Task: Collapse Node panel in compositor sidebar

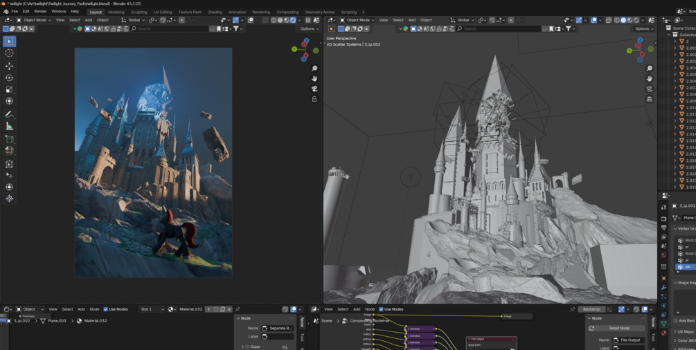Action: 597,318
